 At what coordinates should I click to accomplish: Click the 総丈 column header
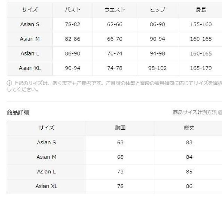[189, 128]
